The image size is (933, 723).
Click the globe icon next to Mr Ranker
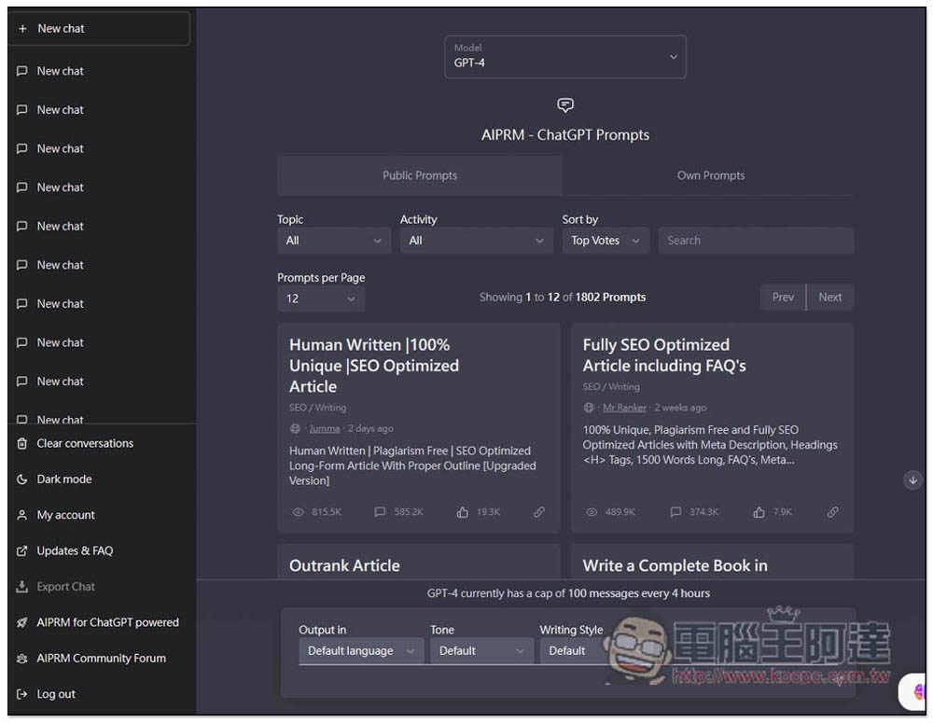tap(589, 408)
